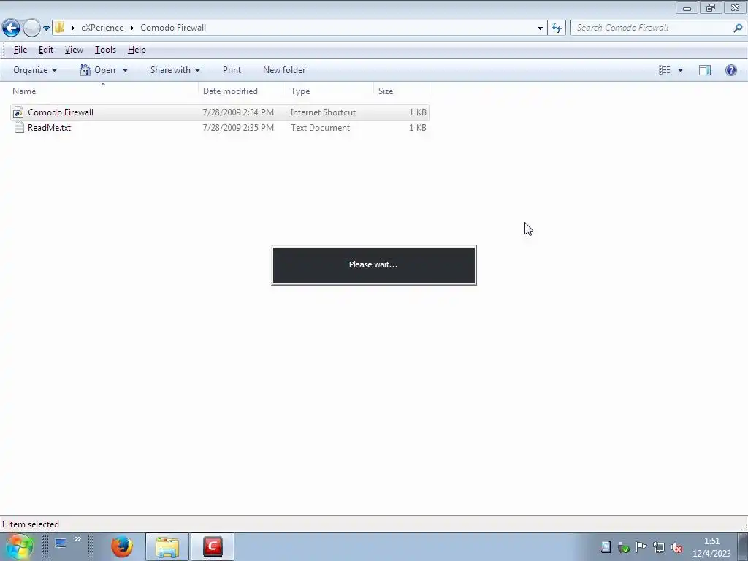The height and width of the screenshot is (561, 748).
Task: Open the File menu
Action: 20,50
